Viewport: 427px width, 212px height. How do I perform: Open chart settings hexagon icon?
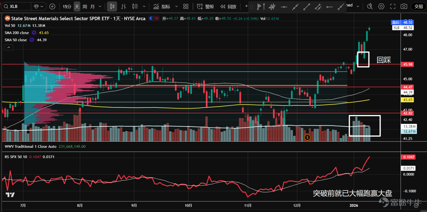381,6
